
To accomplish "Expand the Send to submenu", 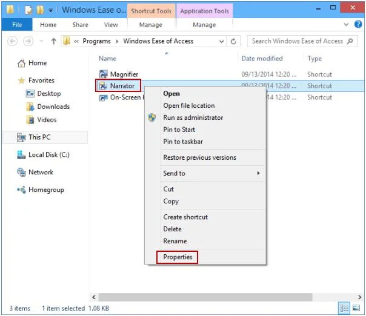I will click(205, 173).
